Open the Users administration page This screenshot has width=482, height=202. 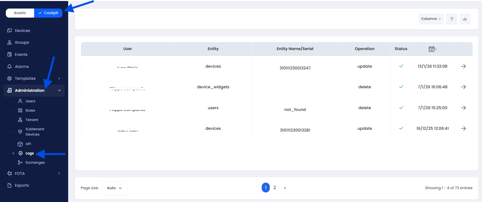(x=30, y=101)
